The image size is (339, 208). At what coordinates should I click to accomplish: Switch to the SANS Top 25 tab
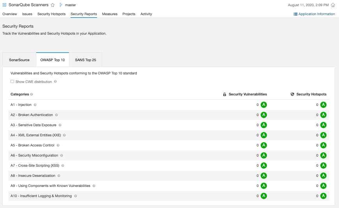[85, 60]
